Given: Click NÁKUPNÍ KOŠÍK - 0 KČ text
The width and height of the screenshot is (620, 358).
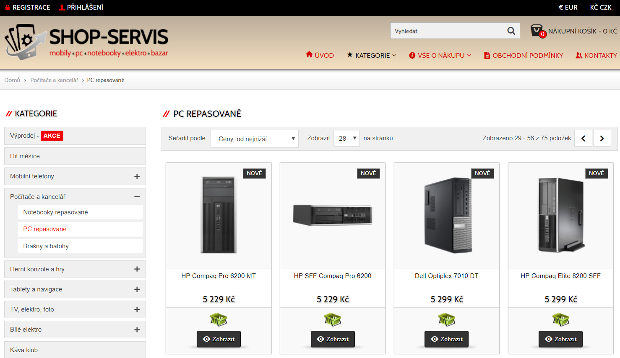Looking at the screenshot, I should coord(583,31).
